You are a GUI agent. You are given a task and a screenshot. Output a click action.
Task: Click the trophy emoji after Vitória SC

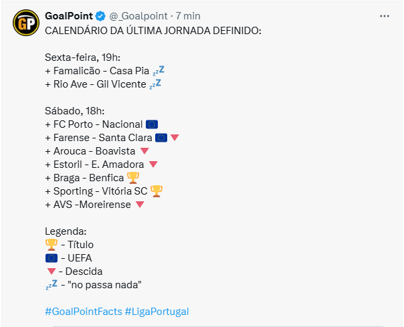[156, 191]
